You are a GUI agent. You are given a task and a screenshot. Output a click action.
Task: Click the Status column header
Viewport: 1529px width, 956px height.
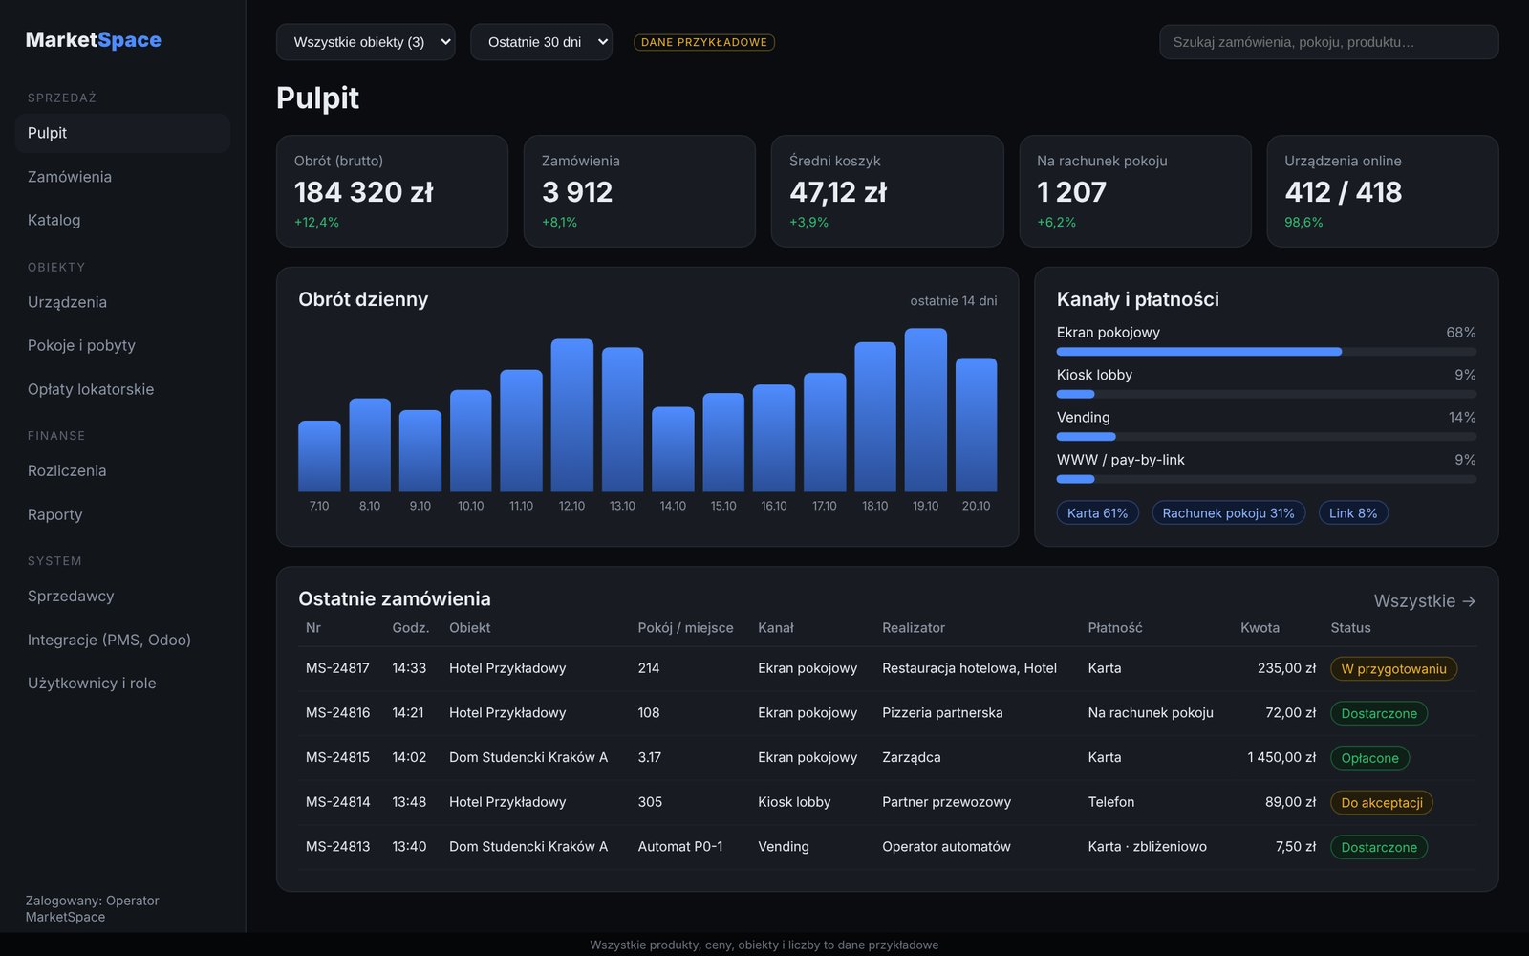1350,628
